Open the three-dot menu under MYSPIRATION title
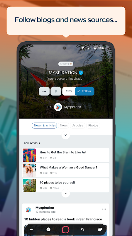 tap(44, 91)
